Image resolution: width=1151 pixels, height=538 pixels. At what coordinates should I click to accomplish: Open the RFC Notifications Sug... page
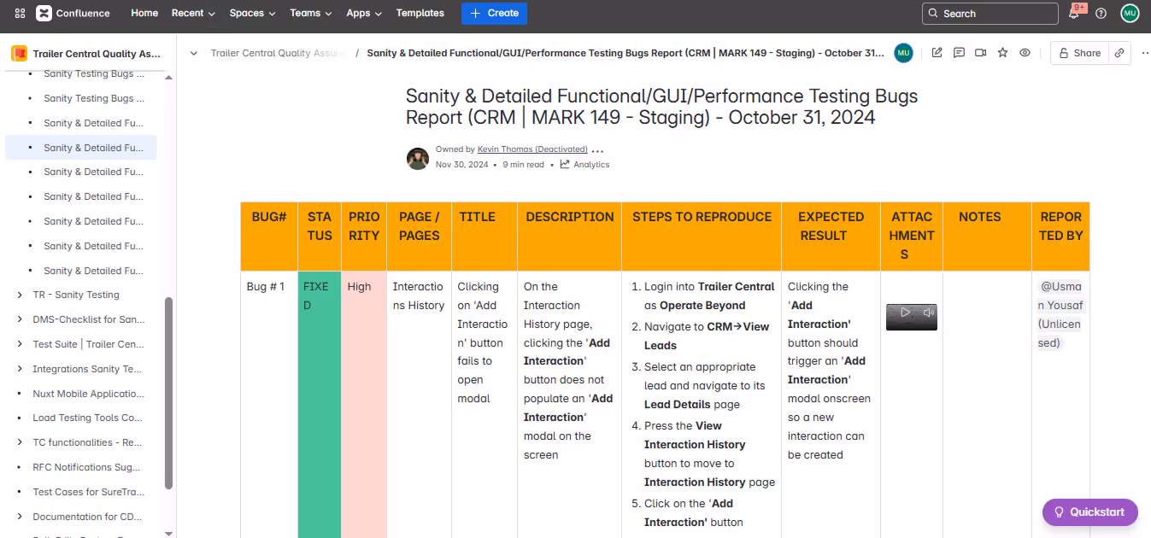tap(87, 467)
